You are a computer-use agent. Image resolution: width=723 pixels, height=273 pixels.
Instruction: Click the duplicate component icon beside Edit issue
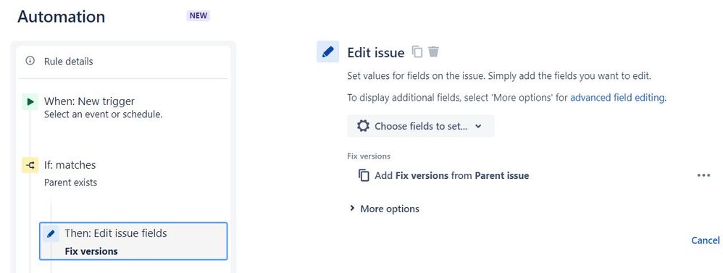tap(417, 51)
